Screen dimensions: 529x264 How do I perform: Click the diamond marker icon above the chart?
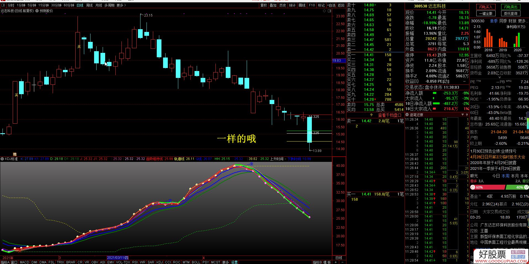(325, 11)
